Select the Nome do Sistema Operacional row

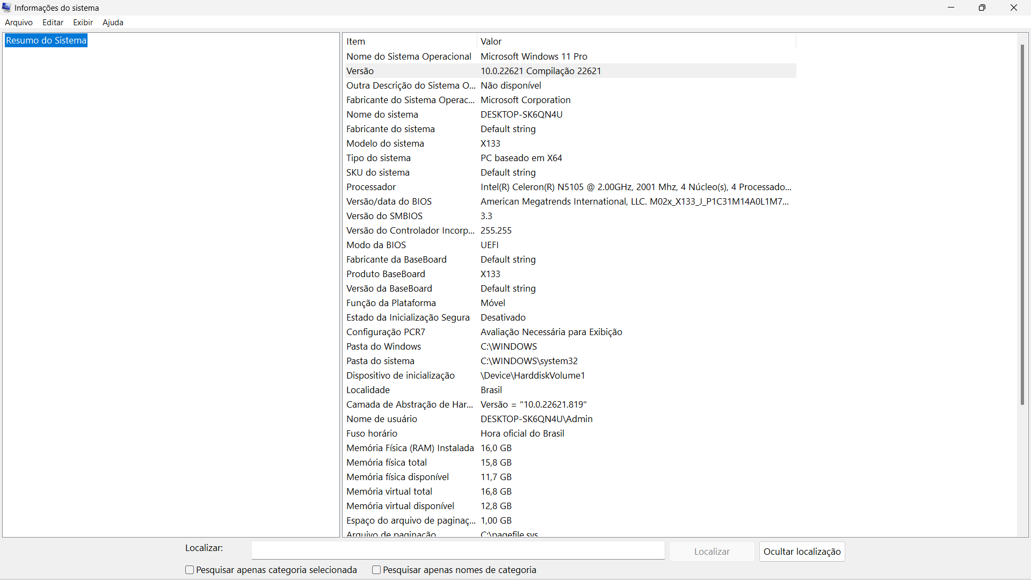pyautogui.click(x=409, y=56)
